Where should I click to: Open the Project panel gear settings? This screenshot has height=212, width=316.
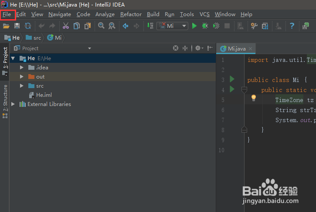tap(199, 48)
